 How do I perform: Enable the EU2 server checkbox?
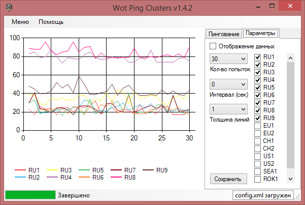point(257,133)
